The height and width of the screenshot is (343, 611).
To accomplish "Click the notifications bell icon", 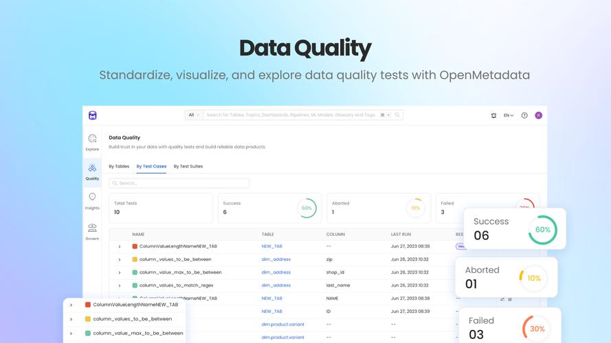I will (x=493, y=115).
